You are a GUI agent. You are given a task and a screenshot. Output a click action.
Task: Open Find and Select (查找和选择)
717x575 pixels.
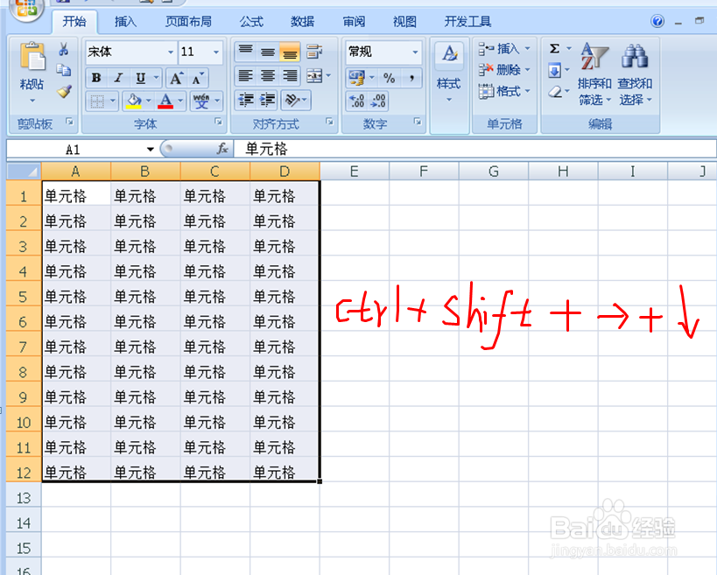point(635,74)
